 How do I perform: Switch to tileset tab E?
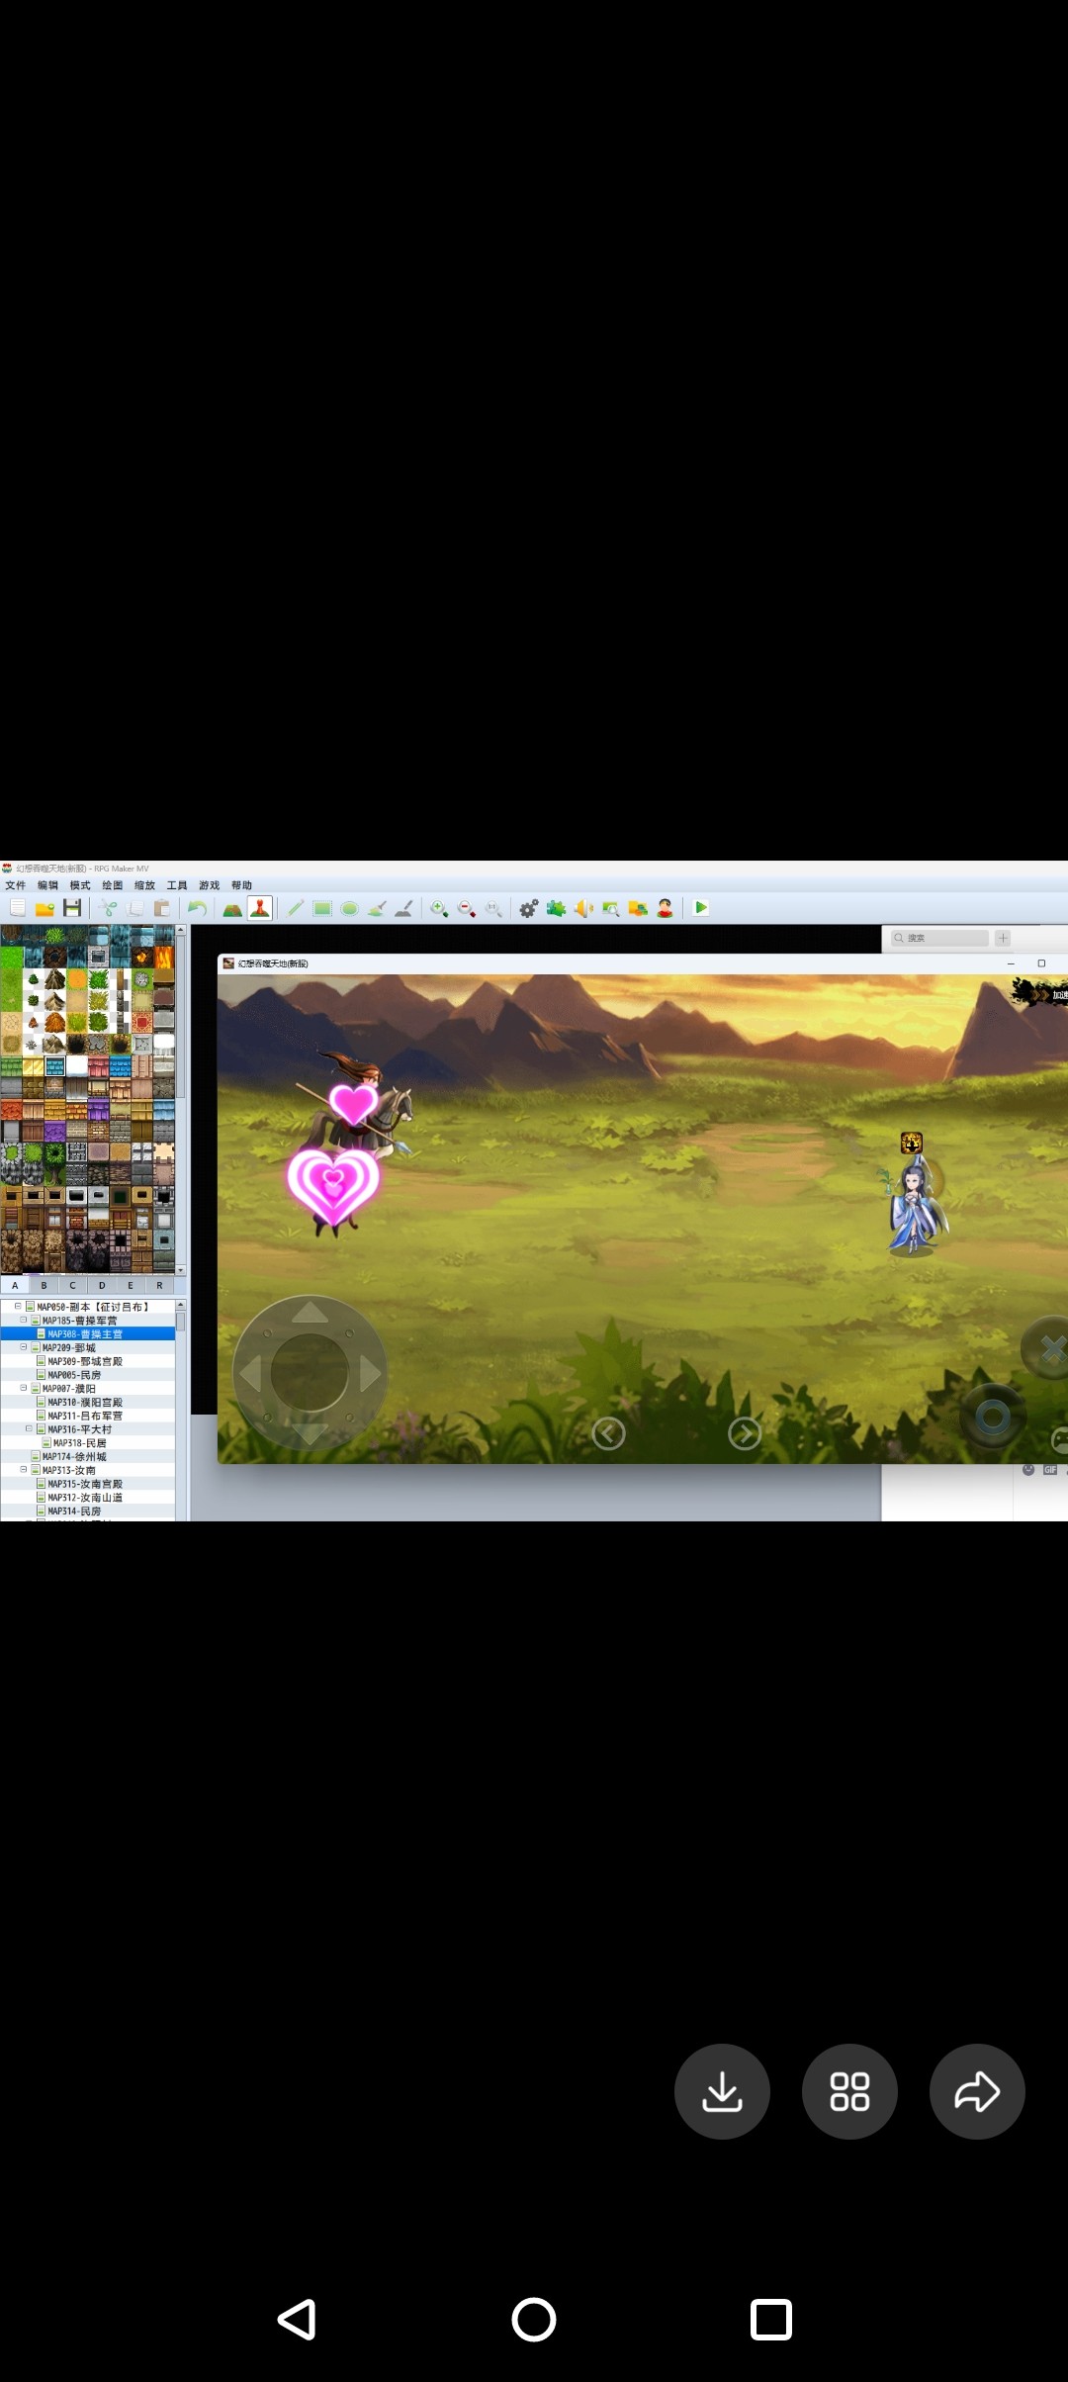pos(131,1285)
